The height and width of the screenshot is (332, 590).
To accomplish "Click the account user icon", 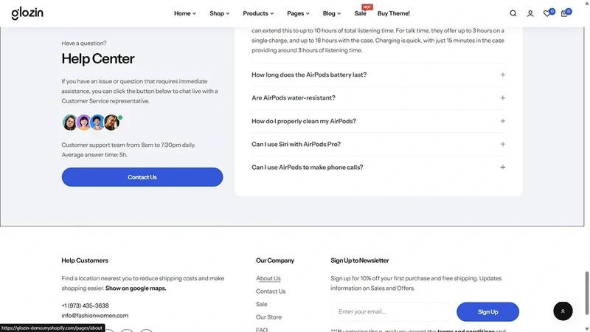I will (530, 13).
